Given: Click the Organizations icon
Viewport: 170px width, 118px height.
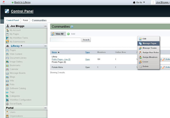Looking at the screenshot, I should pos(7,116).
